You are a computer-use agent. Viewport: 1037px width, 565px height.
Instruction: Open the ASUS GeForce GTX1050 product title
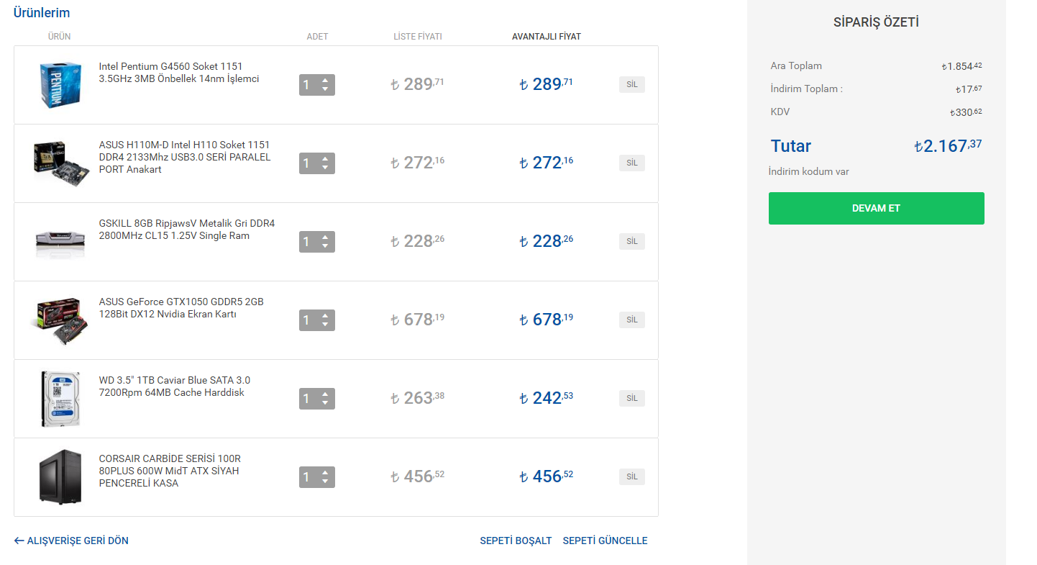pyautogui.click(x=181, y=308)
